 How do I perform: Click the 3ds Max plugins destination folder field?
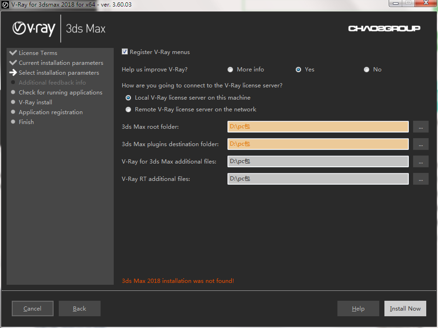click(x=318, y=144)
